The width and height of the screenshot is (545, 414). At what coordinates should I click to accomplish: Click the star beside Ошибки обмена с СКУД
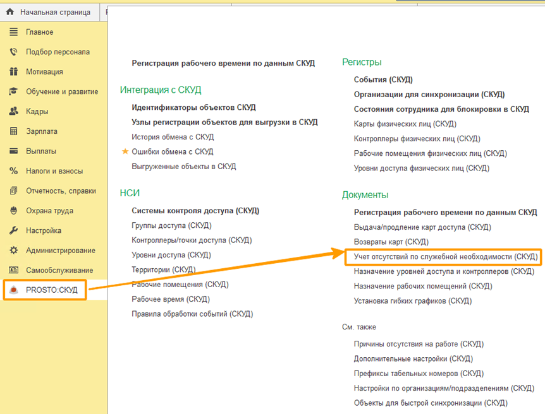point(125,151)
